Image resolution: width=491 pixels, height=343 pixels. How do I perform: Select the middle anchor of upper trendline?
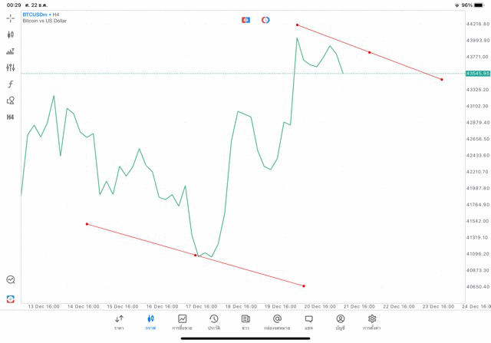coord(370,52)
